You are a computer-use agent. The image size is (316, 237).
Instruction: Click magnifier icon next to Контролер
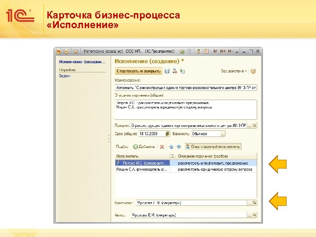(x=254, y=203)
